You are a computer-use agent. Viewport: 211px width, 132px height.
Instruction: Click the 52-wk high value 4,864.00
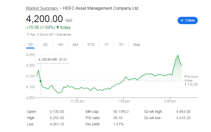[183, 112]
